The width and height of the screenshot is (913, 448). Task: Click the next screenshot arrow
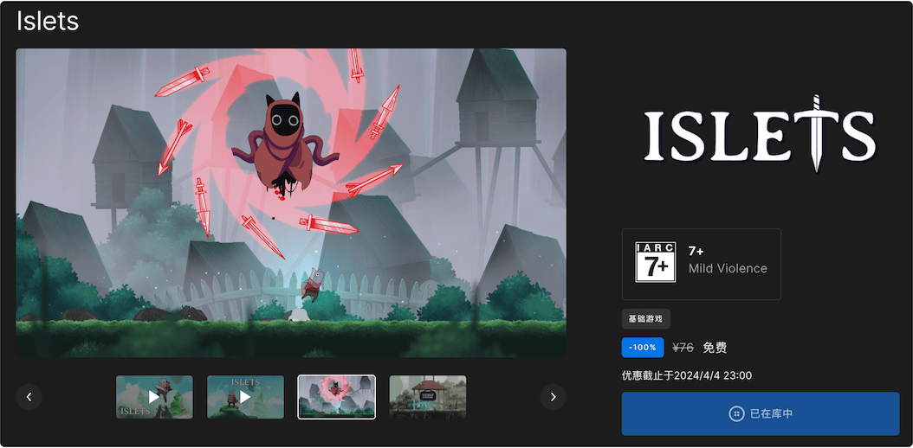click(553, 397)
